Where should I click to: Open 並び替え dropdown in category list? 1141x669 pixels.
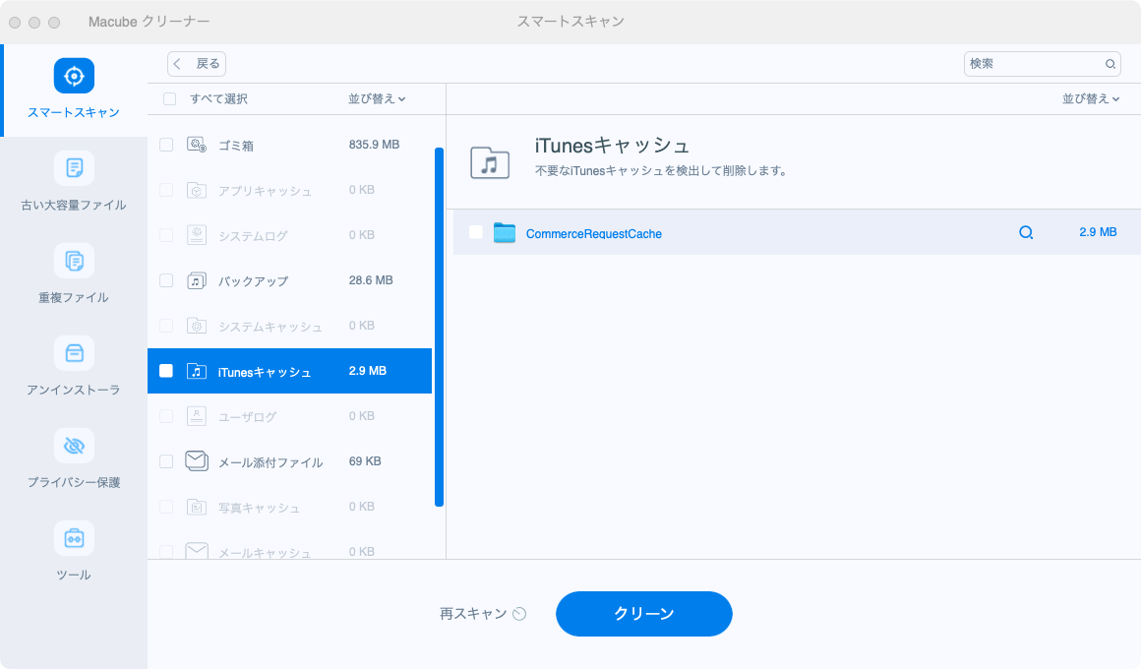tap(377, 99)
